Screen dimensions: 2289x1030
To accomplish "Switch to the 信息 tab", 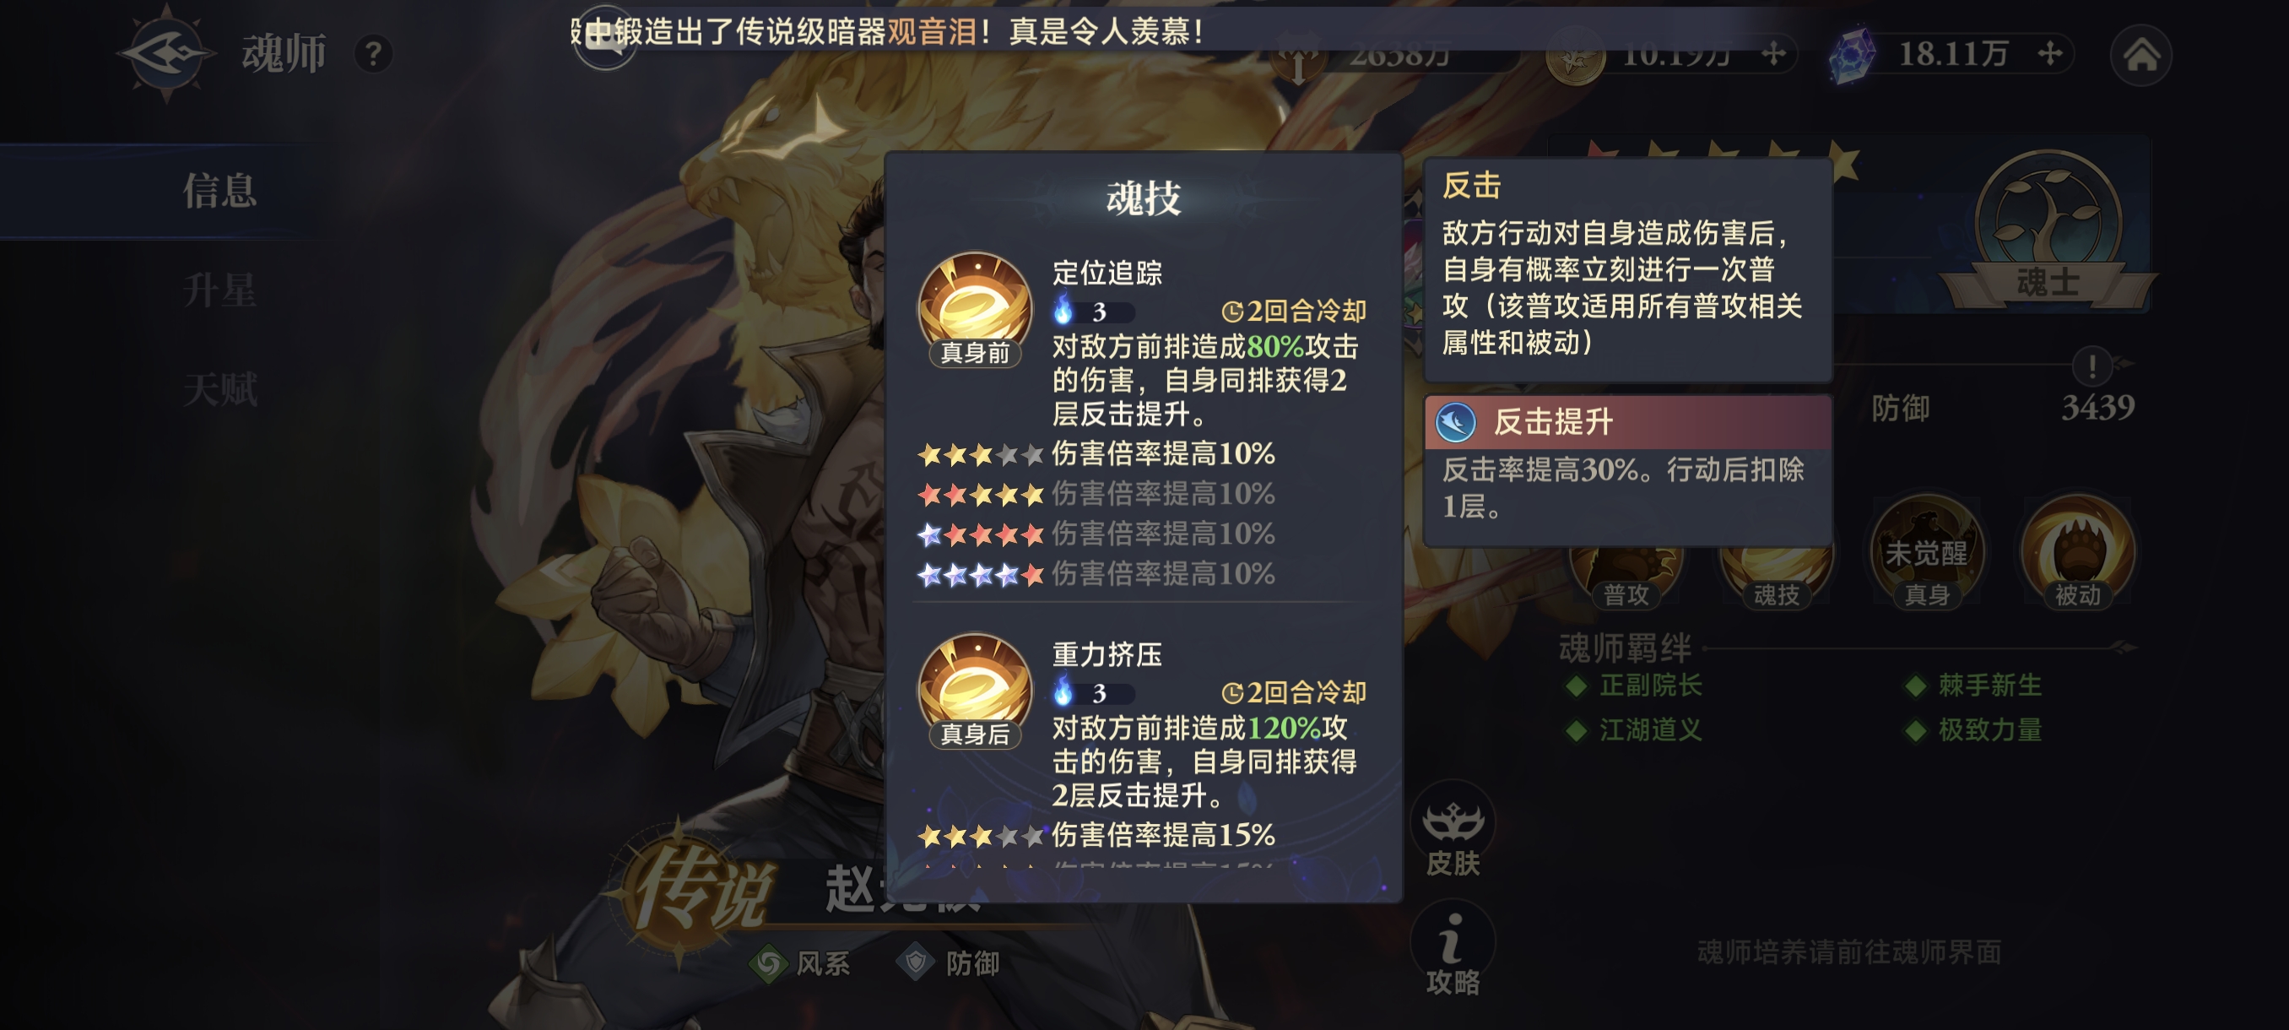I will (x=219, y=190).
